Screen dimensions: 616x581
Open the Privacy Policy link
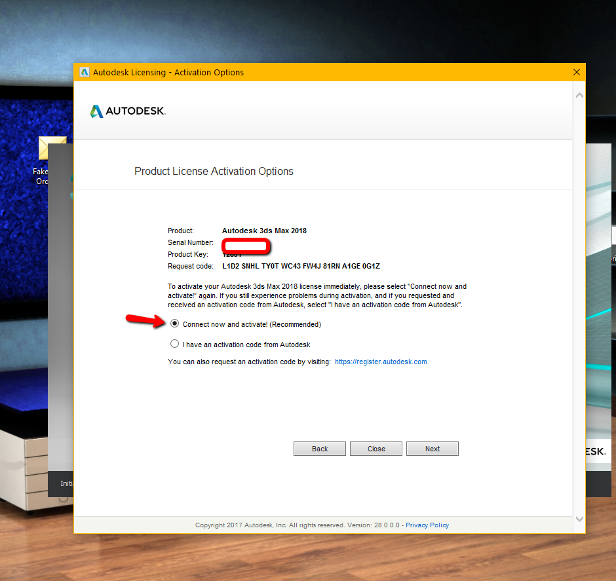(427, 525)
